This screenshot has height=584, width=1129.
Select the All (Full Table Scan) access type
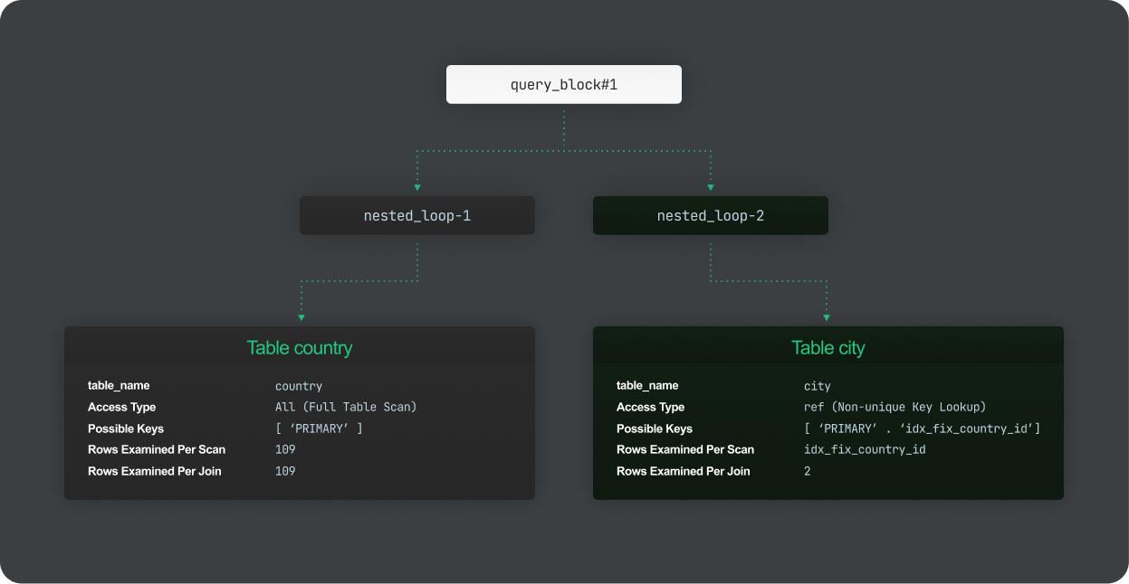point(346,407)
